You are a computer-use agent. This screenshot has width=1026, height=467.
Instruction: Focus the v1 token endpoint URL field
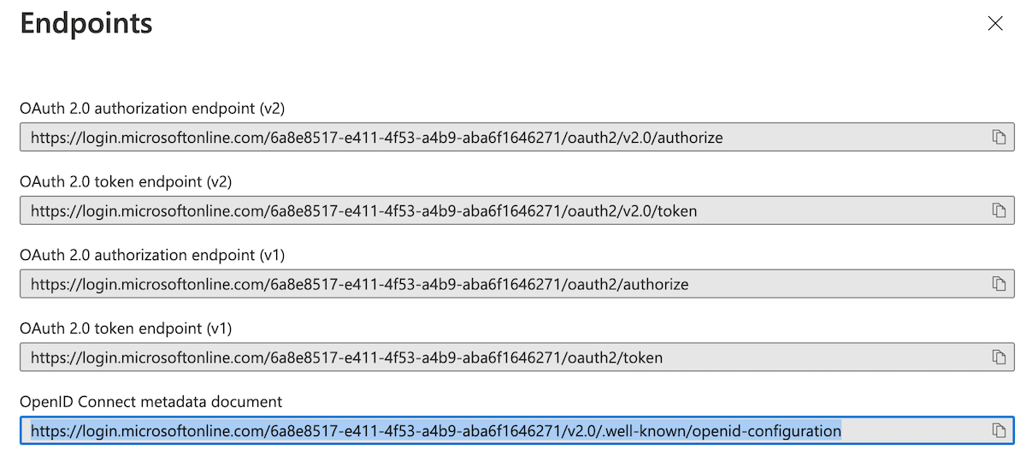[517, 358]
